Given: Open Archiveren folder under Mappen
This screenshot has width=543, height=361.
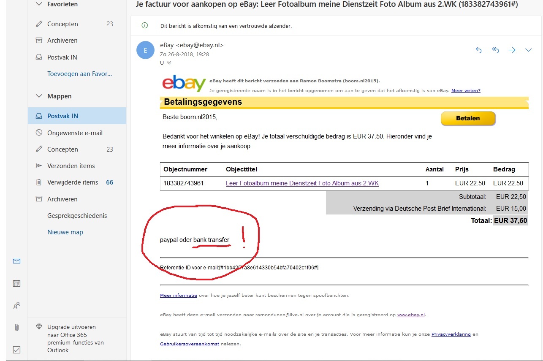Looking at the screenshot, I should point(62,199).
